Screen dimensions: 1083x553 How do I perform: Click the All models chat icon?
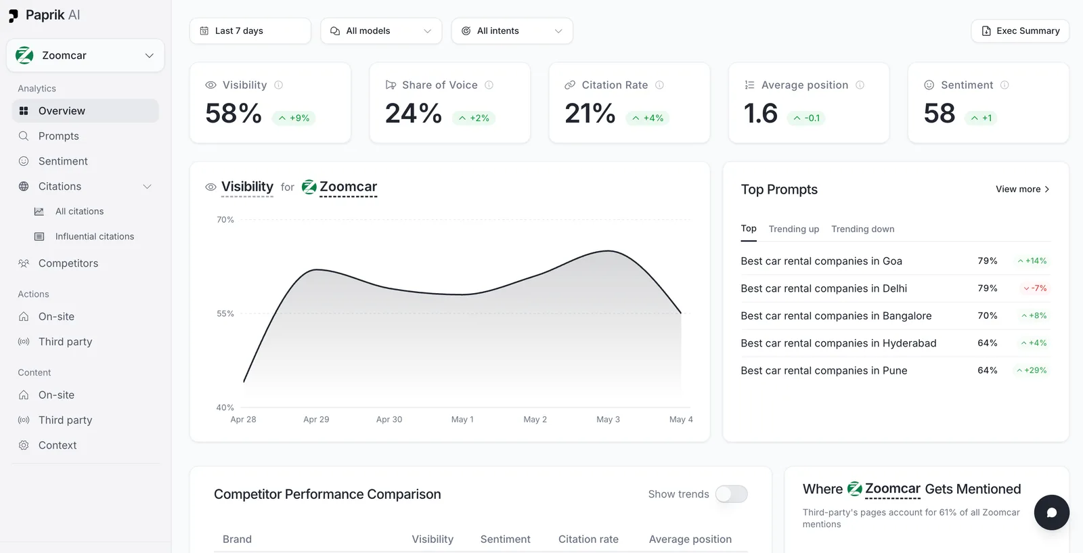335,31
